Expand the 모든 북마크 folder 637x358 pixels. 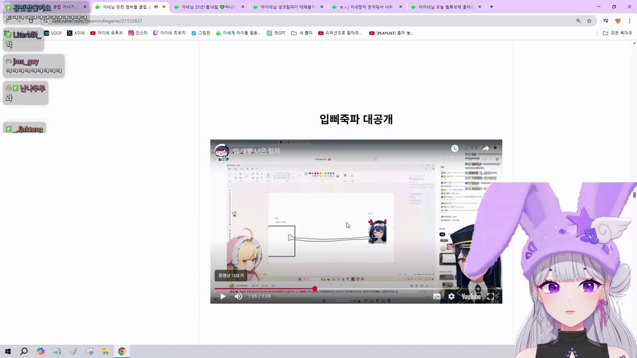617,33
